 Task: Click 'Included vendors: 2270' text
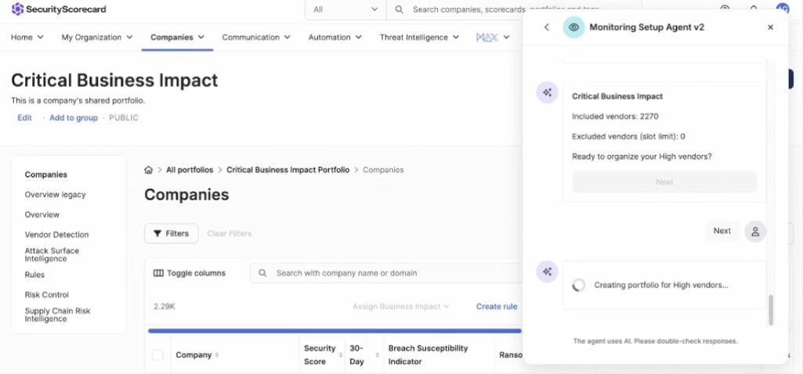(615, 117)
